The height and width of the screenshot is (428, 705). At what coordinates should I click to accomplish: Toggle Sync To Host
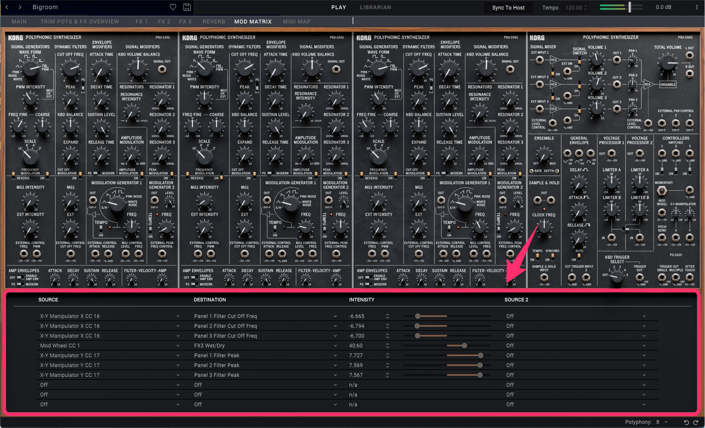coord(508,8)
